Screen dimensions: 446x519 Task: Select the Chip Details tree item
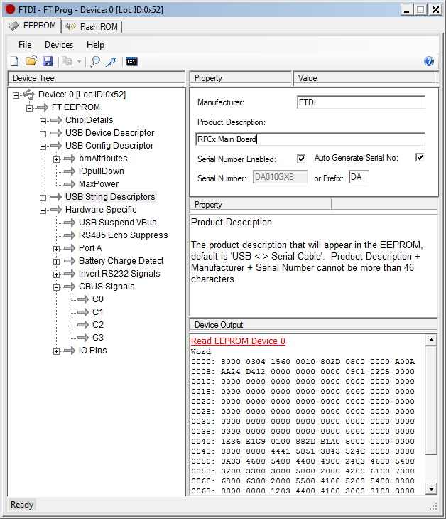pyautogui.click(x=89, y=120)
